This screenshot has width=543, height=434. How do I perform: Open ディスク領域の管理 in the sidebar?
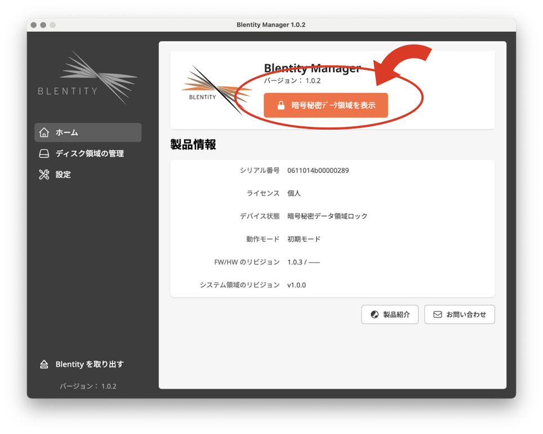pyautogui.click(x=88, y=153)
